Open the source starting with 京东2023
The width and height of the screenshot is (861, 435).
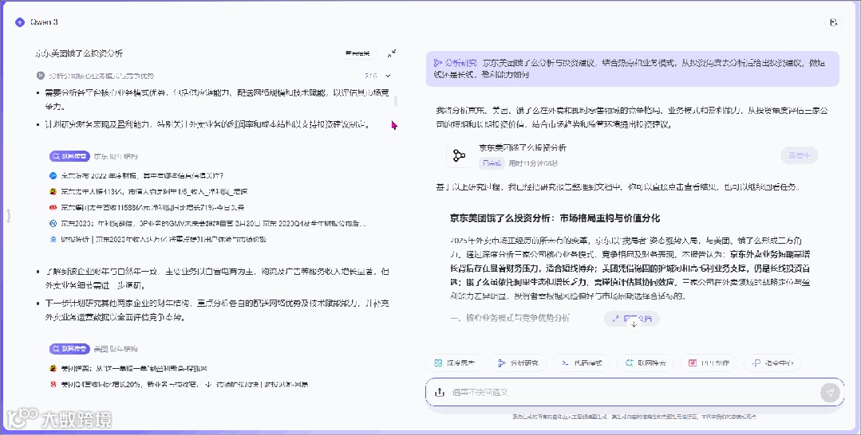pos(213,224)
